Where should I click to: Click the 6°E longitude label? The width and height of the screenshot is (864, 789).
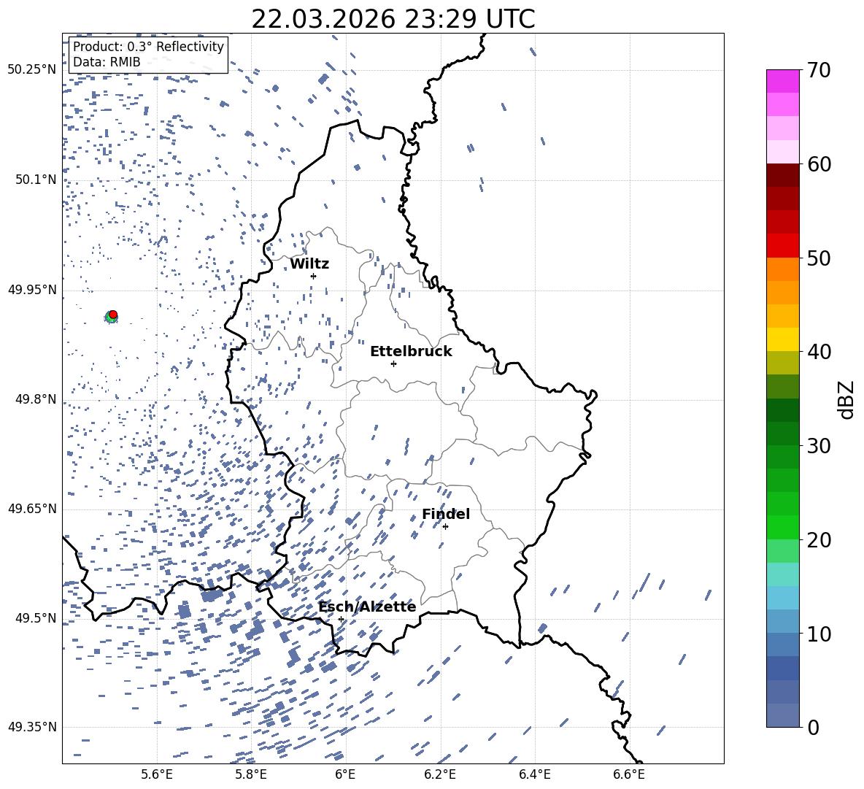click(345, 774)
